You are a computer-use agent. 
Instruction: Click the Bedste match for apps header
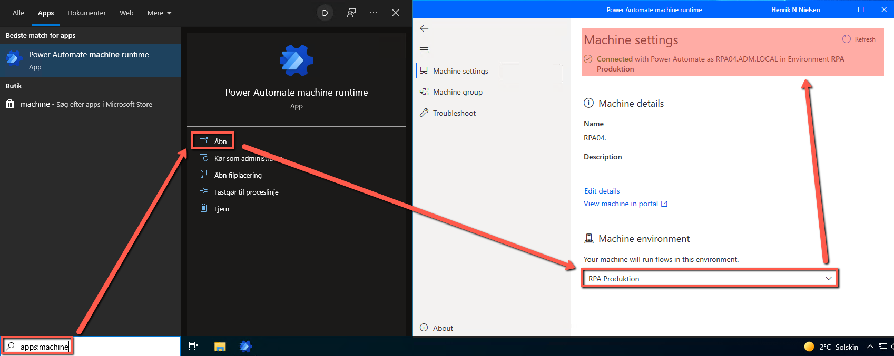41,35
